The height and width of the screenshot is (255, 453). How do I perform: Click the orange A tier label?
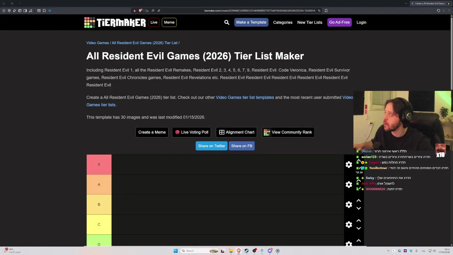pyautogui.click(x=99, y=185)
